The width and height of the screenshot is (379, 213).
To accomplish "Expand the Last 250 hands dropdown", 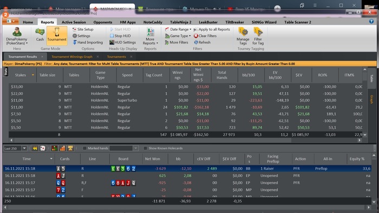I will coord(24,148).
